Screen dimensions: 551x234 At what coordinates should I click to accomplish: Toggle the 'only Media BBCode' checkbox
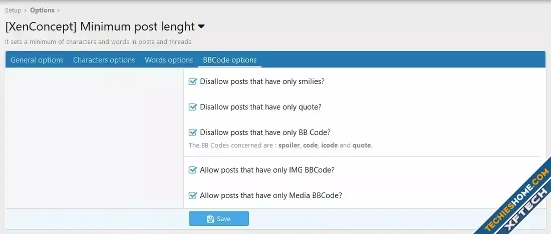tap(193, 195)
